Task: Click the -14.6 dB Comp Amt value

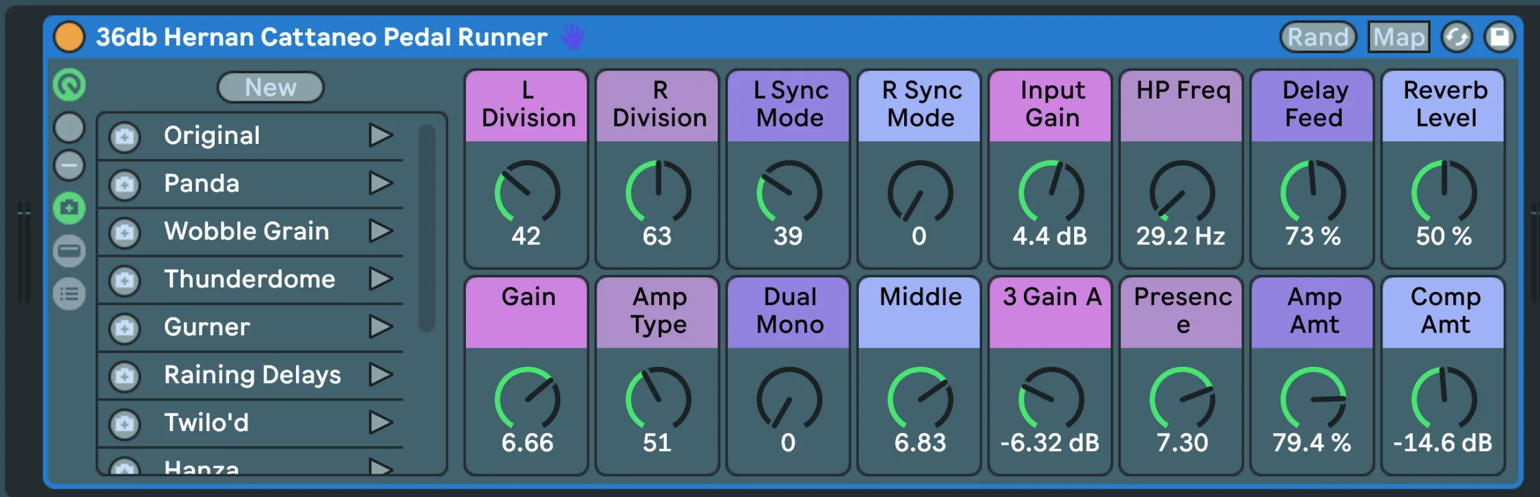Action: 1443,443
